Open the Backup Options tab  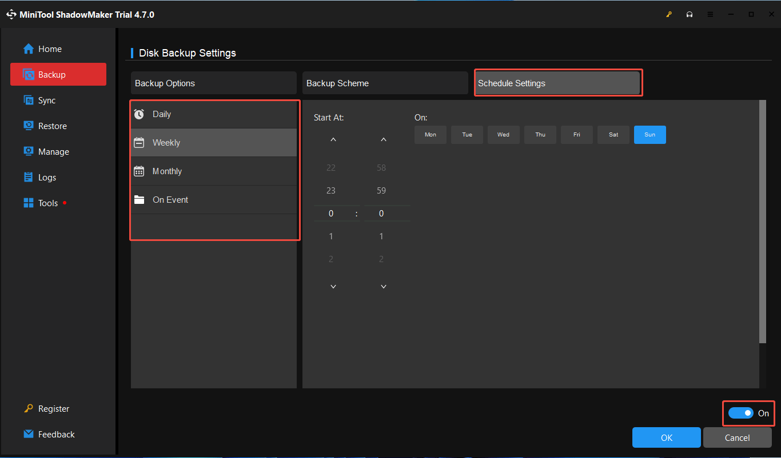(x=213, y=83)
